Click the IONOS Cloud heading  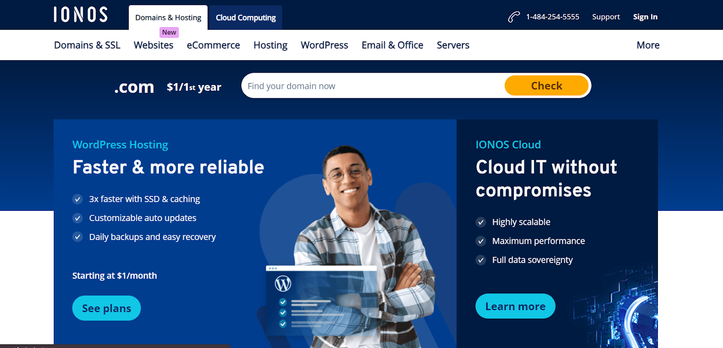coord(508,144)
